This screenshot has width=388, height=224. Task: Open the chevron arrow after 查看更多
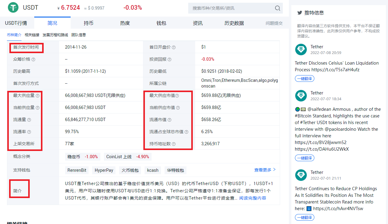coord(274,170)
